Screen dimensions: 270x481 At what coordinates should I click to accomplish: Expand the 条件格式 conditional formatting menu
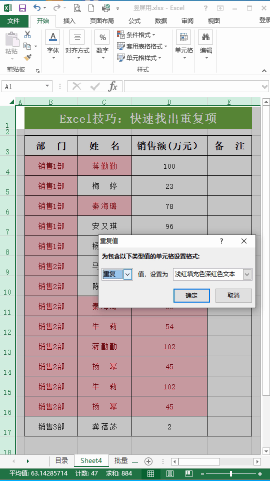[x=136, y=35]
